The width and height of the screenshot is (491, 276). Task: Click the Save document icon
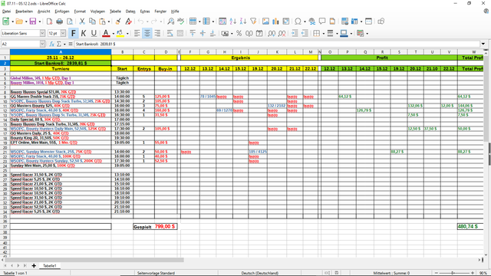32,21
